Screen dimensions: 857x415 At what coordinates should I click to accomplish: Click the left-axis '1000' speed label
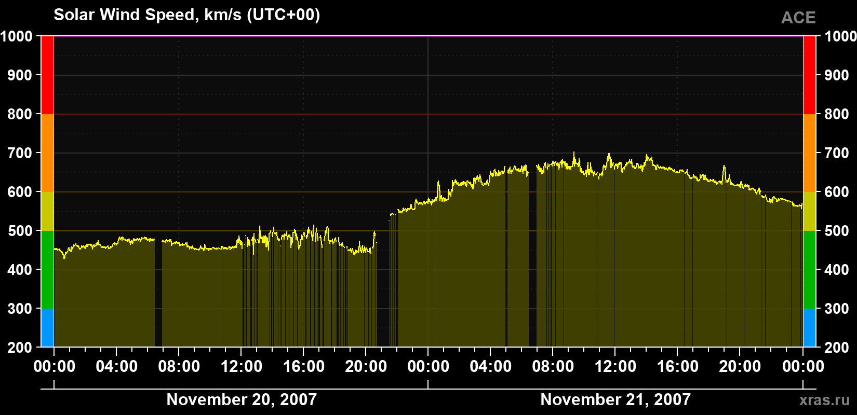[x=17, y=36]
